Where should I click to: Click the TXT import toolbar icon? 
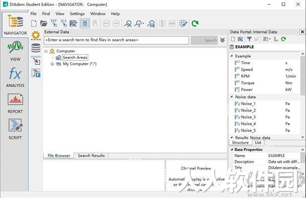54,23
